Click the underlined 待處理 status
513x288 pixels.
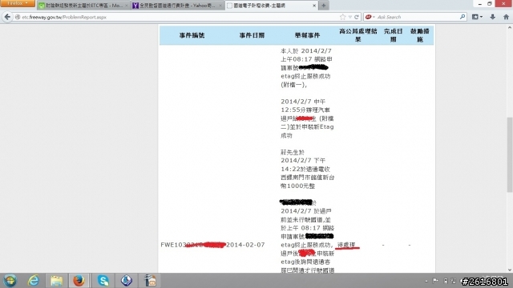346,245
